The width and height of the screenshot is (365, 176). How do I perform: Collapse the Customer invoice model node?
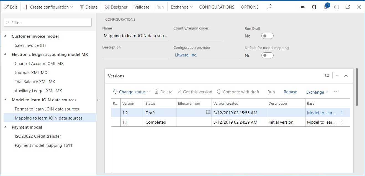6,36
